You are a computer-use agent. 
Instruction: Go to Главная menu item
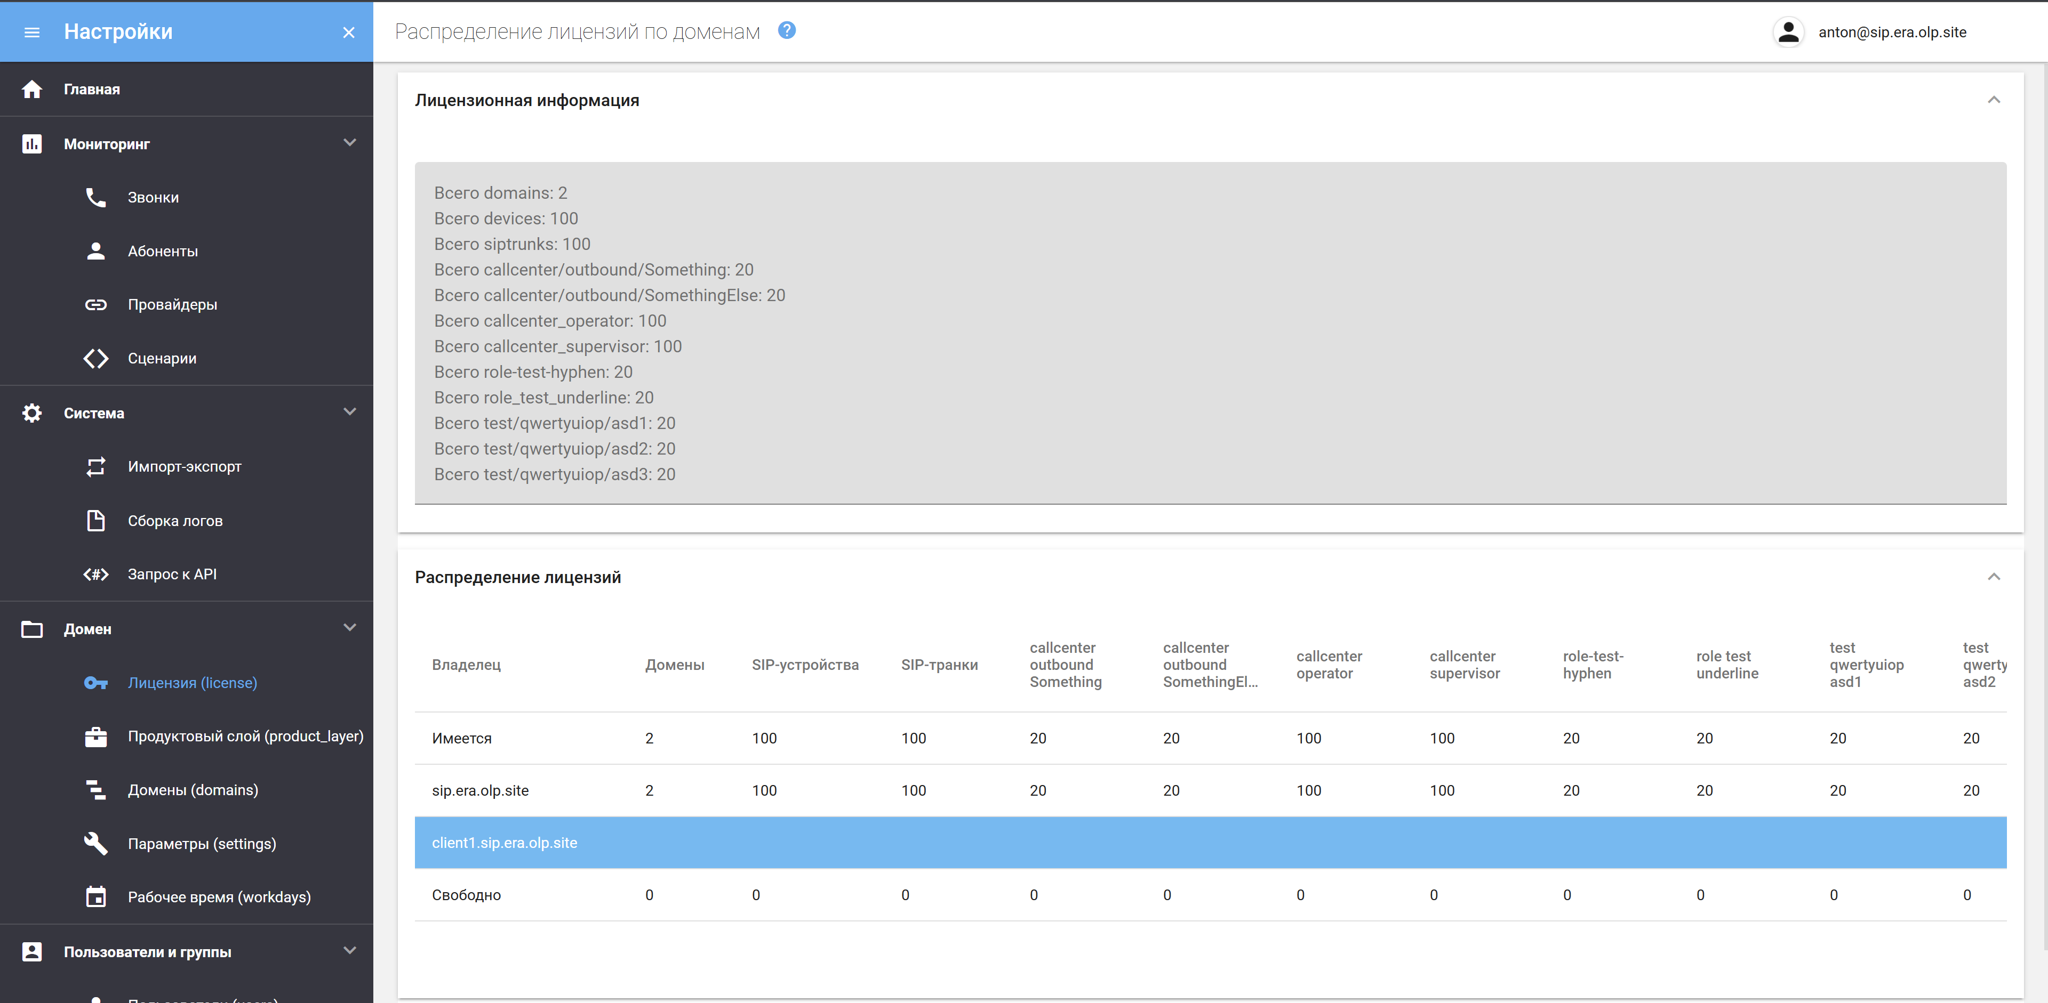(92, 90)
